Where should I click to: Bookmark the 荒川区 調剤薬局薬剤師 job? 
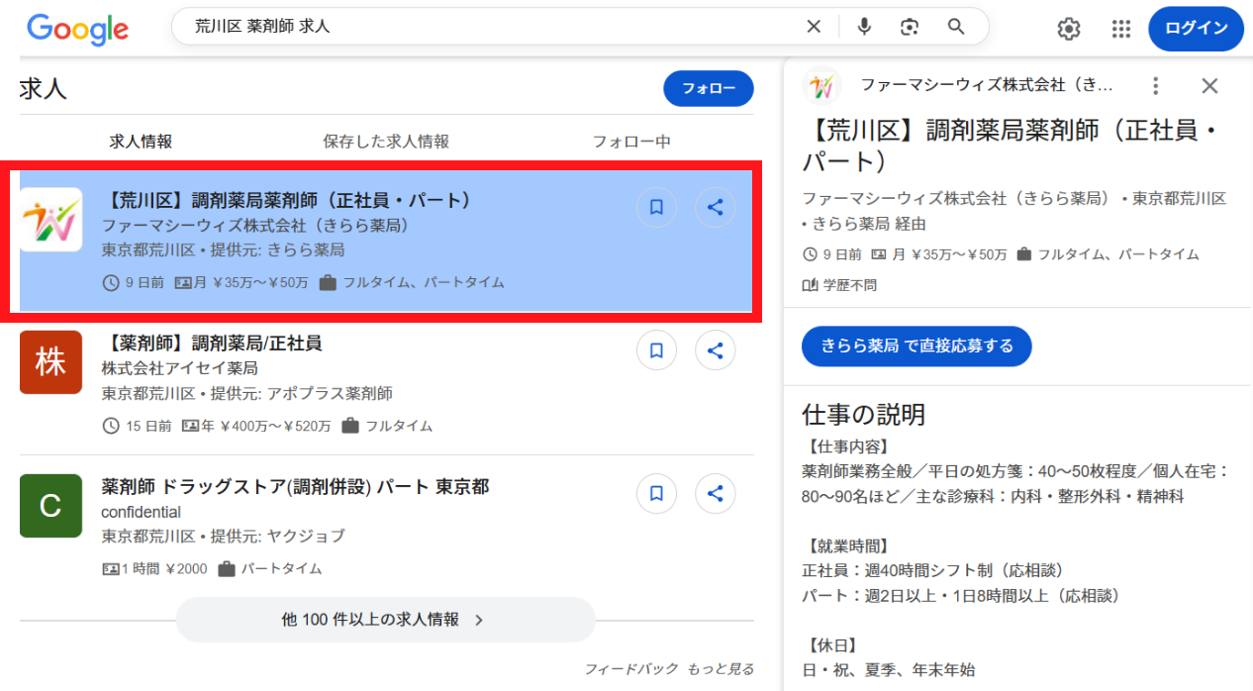656,208
